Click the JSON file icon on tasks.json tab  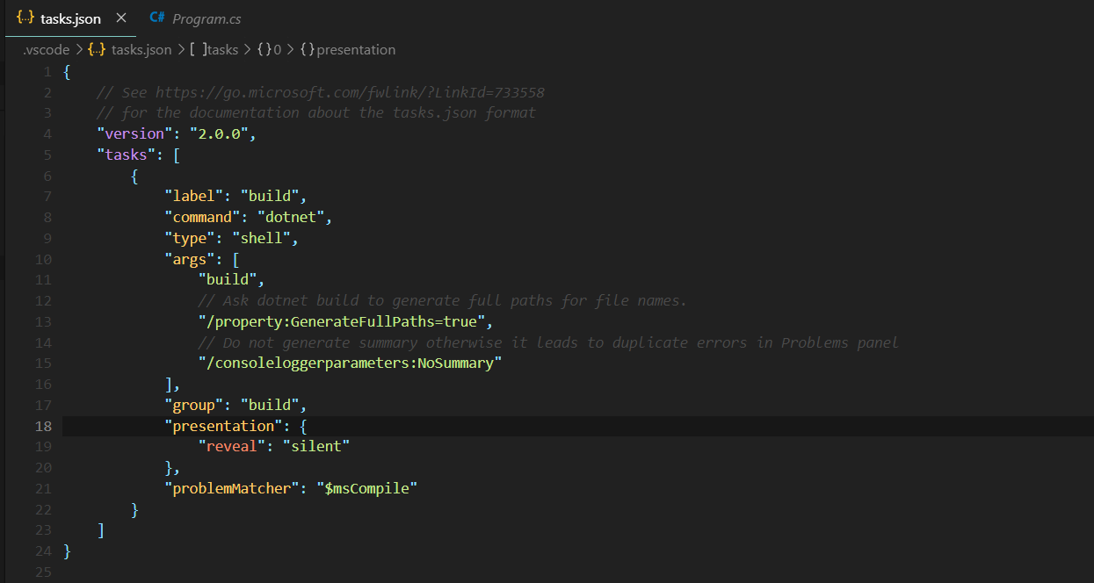[x=25, y=18]
